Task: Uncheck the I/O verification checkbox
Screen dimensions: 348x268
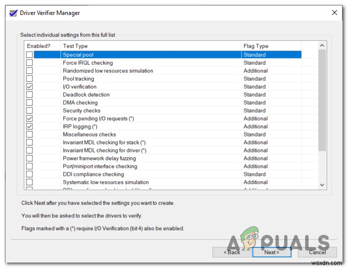Action: coord(29,87)
